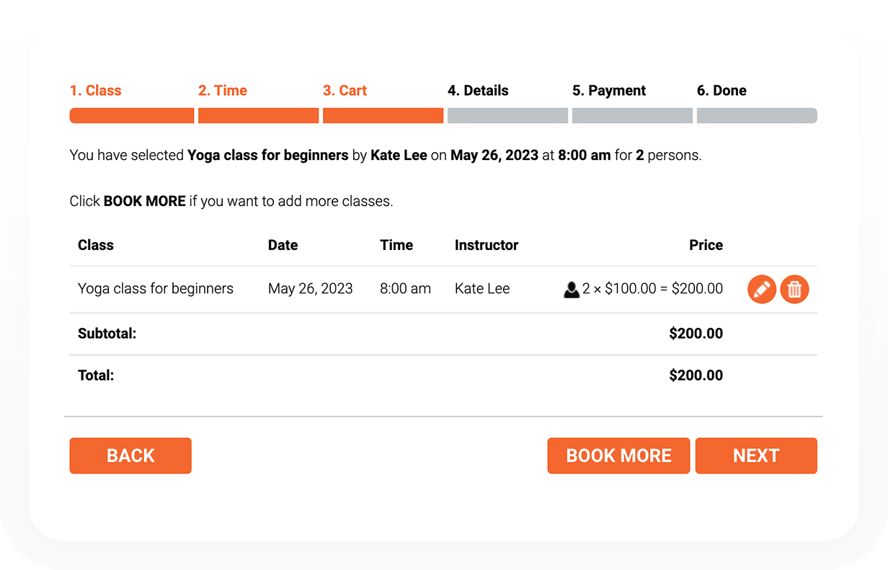
Task: Proceed with the NEXT button
Action: (x=756, y=455)
